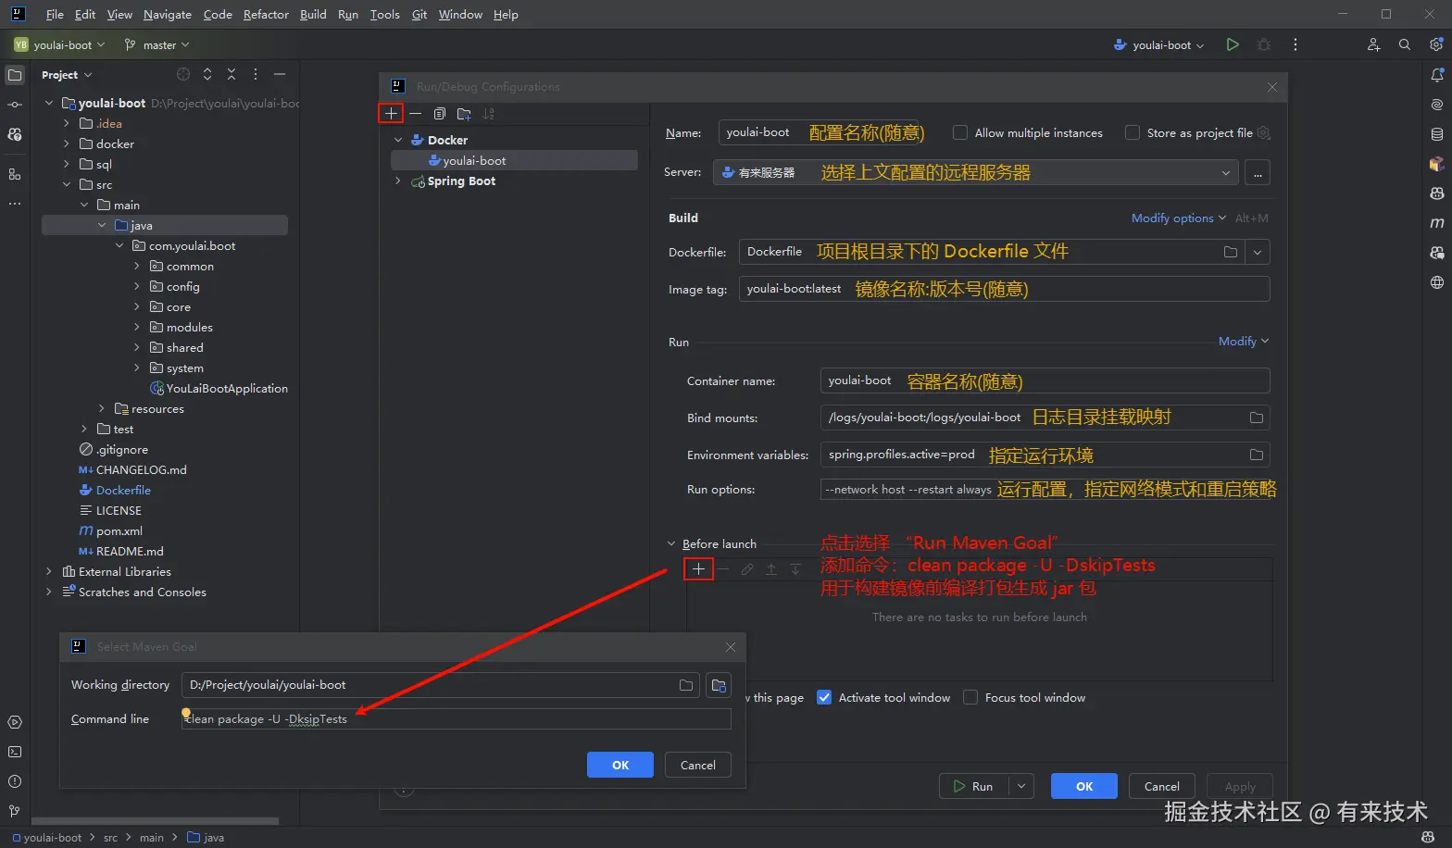Open the Terminal tool window icon
The width and height of the screenshot is (1452, 848).
(15, 752)
